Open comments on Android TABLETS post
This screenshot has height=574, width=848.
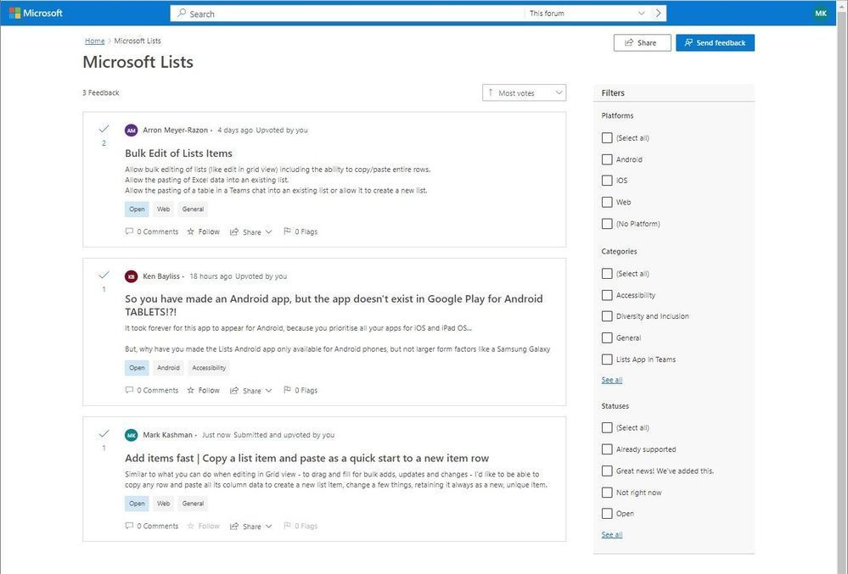pos(151,390)
